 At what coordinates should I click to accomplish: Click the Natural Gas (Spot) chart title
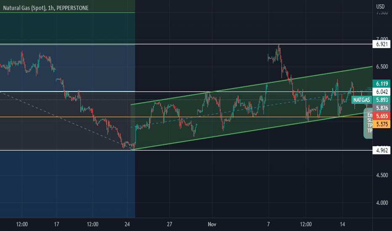[x=46, y=8]
